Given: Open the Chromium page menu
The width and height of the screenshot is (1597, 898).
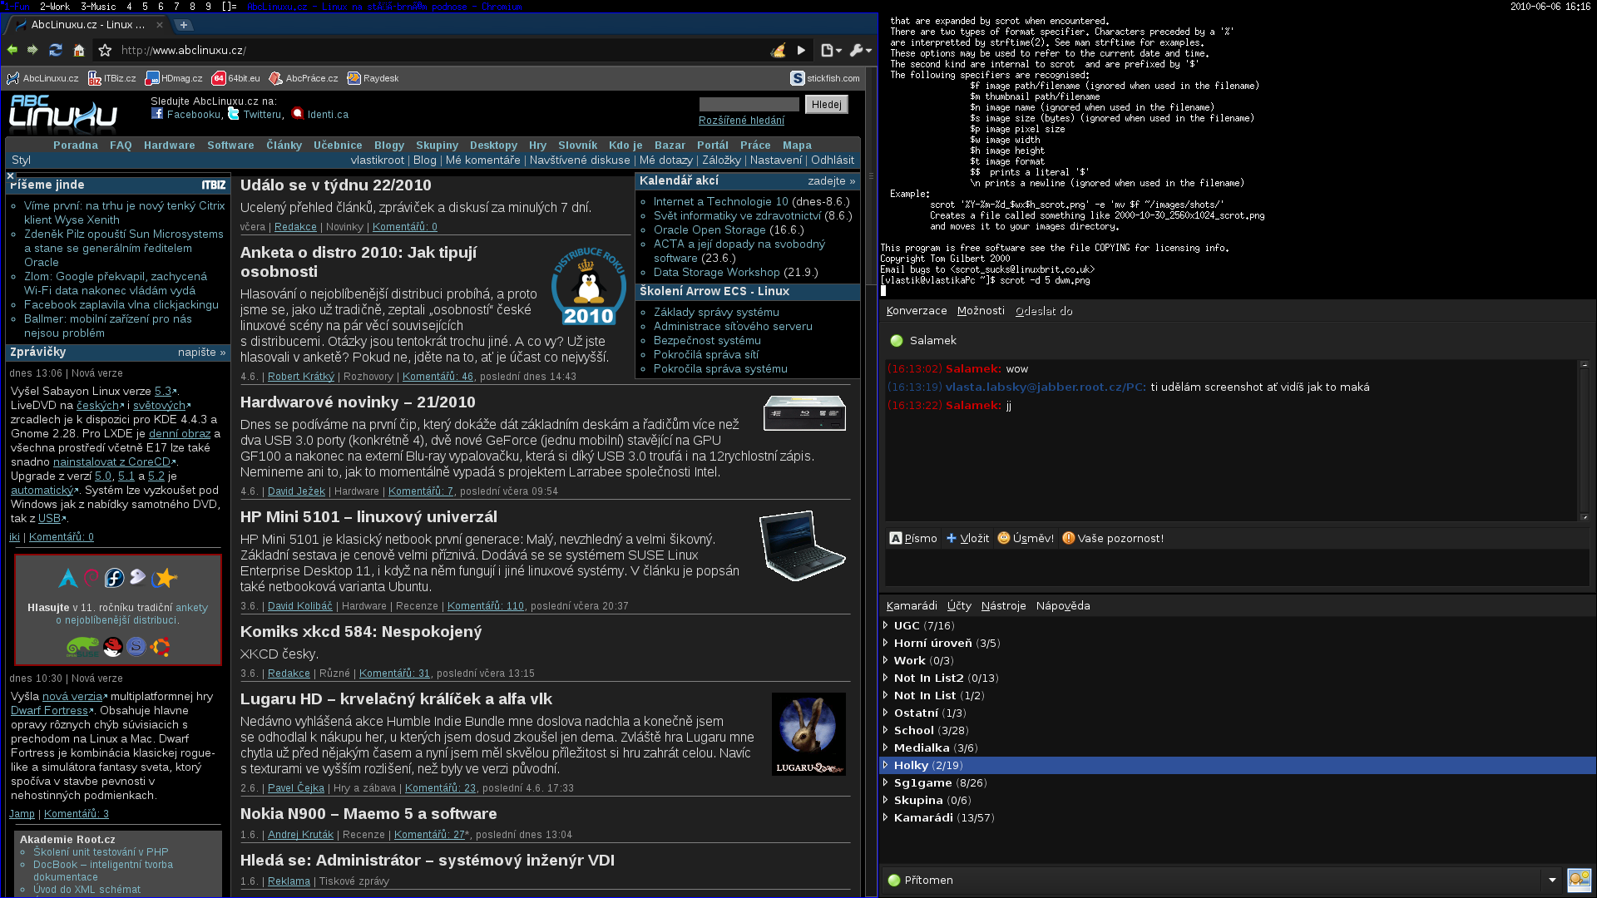Looking at the screenshot, I should pyautogui.click(x=831, y=50).
